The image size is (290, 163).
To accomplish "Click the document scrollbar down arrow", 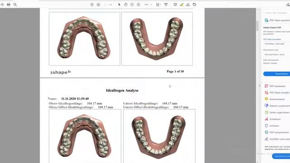I will pos(257,162).
